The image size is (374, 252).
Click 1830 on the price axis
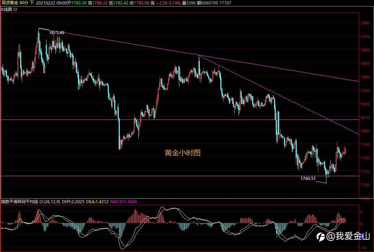coord(365,91)
